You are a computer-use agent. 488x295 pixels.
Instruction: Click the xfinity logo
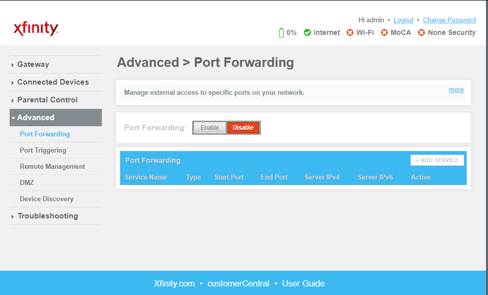pos(36,28)
